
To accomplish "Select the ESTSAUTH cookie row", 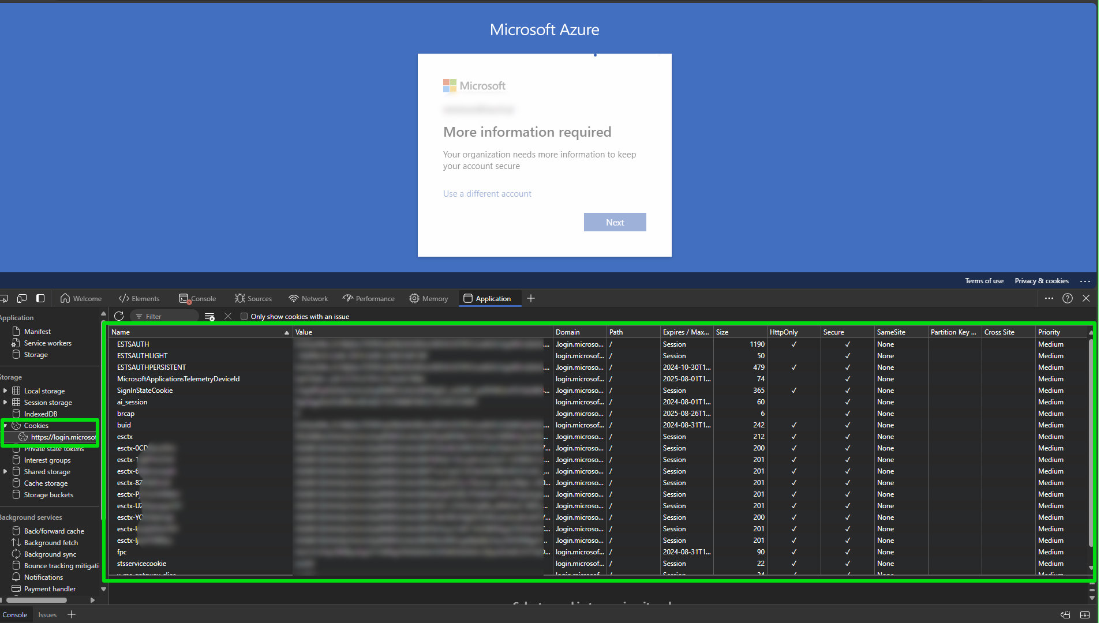I will (598, 344).
